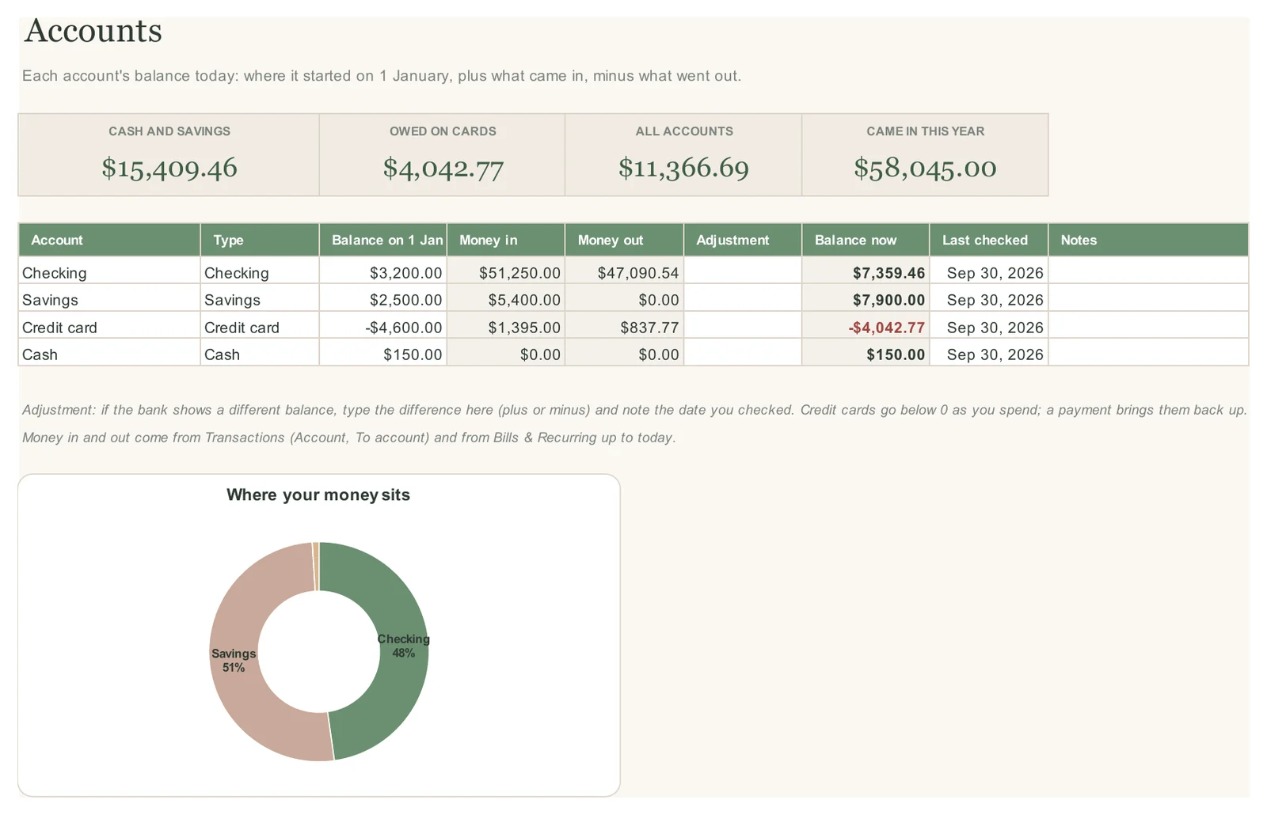Click the Checking 48% chart label

coord(403,646)
